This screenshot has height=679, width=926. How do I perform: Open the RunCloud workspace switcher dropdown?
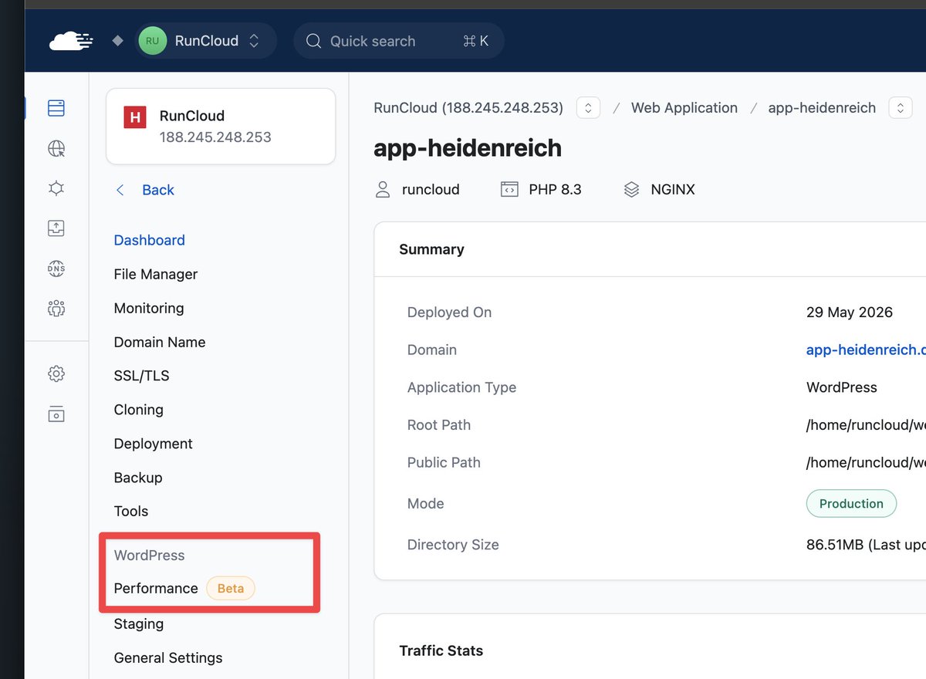[206, 41]
